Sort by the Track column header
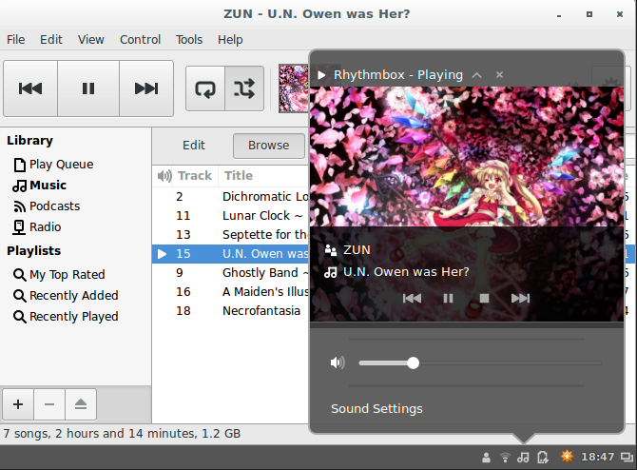The height and width of the screenshot is (470, 637). click(x=195, y=176)
